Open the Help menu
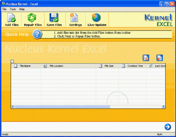 coord(22,9)
